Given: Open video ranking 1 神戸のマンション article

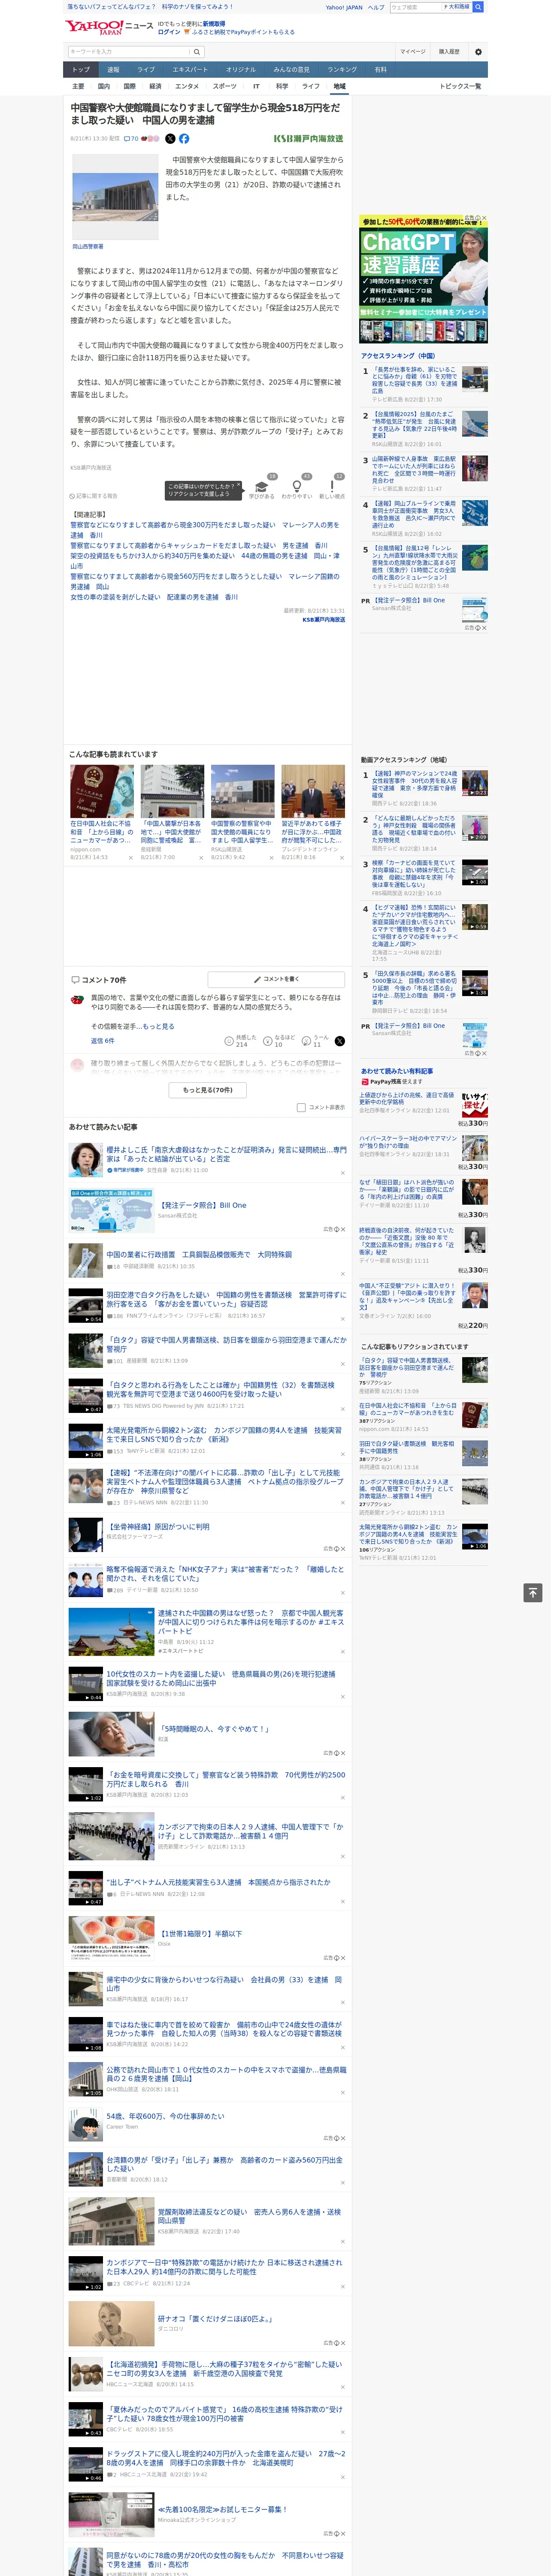Looking at the screenshot, I should 414,785.
